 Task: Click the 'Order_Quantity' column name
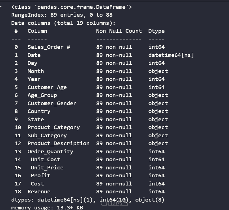point(50,151)
